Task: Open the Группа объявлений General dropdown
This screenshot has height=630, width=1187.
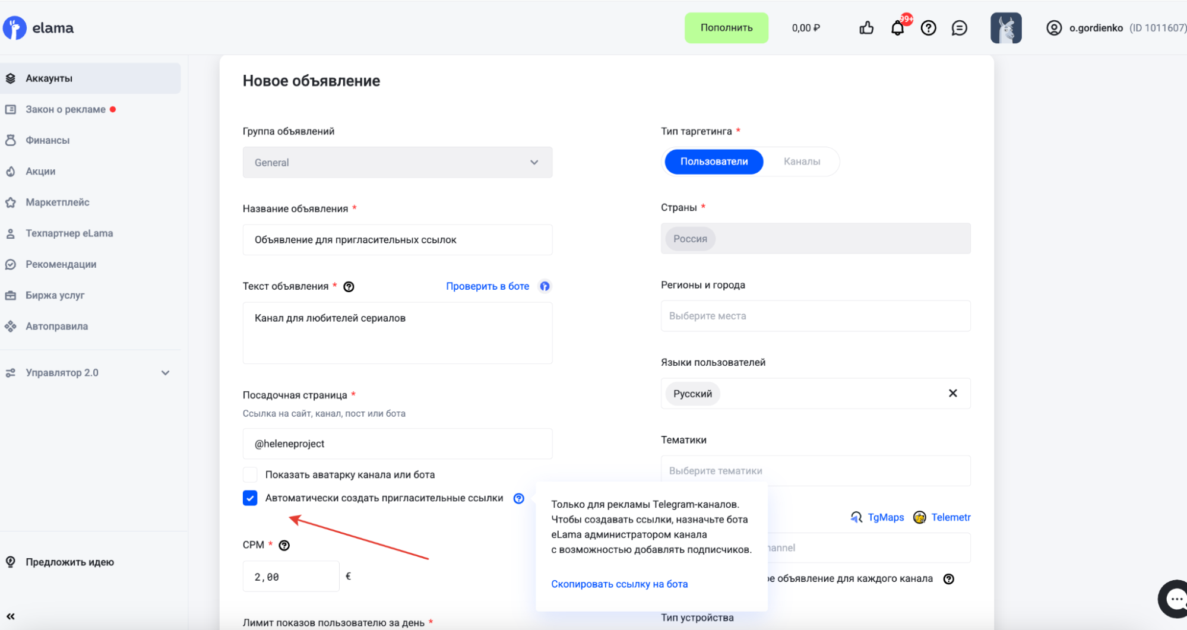Action: [397, 162]
